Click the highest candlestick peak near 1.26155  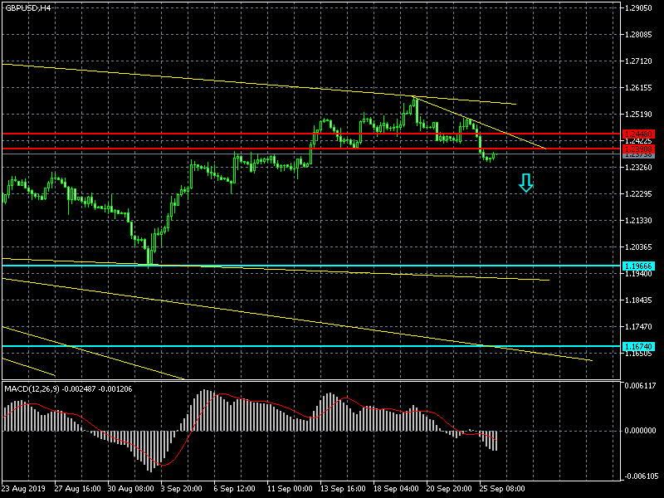414,101
